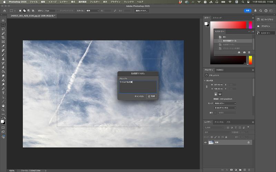Select portrait canvas orientation button
The height and width of the screenshot is (172, 276).
[216, 94]
